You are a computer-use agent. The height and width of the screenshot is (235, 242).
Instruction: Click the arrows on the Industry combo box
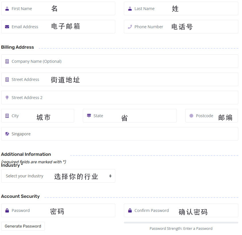(x=110, y=176)
